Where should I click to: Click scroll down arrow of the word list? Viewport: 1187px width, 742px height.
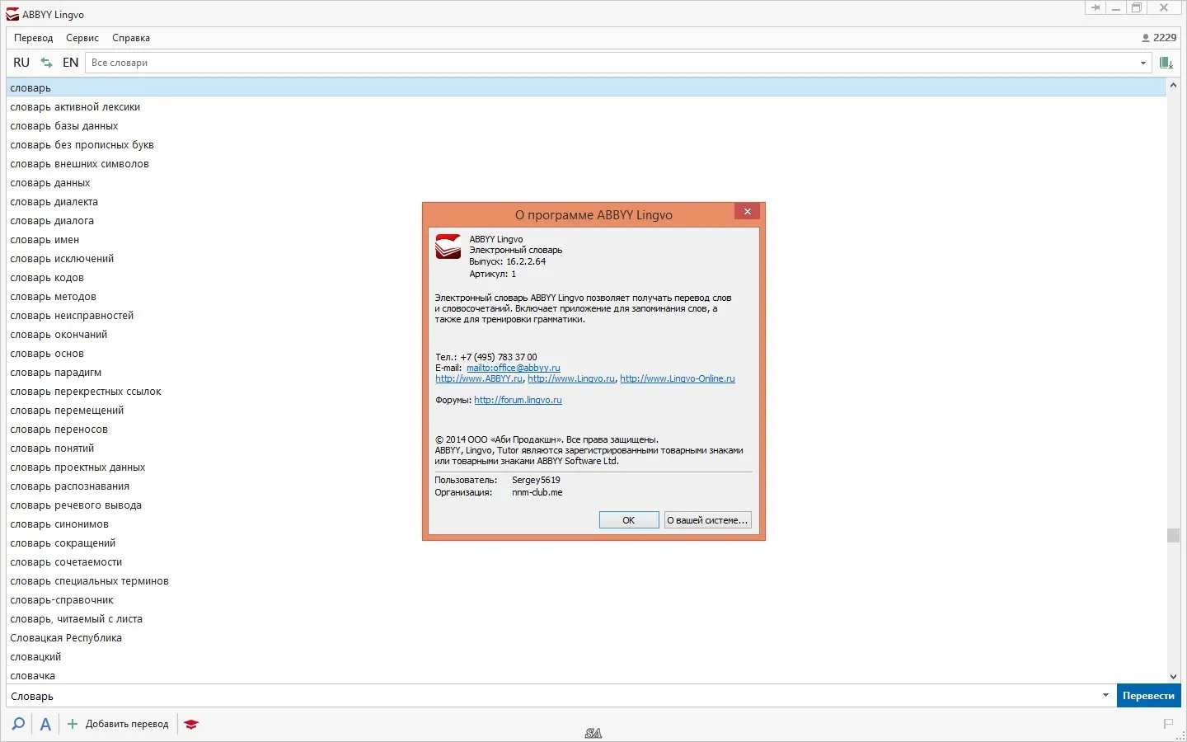pos(1174,676)
